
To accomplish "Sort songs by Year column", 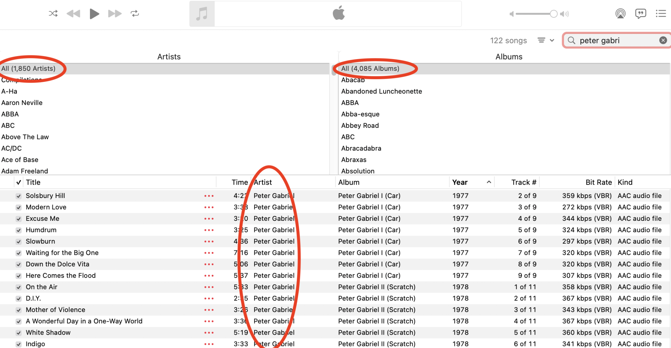I will (x=472, y=182).
